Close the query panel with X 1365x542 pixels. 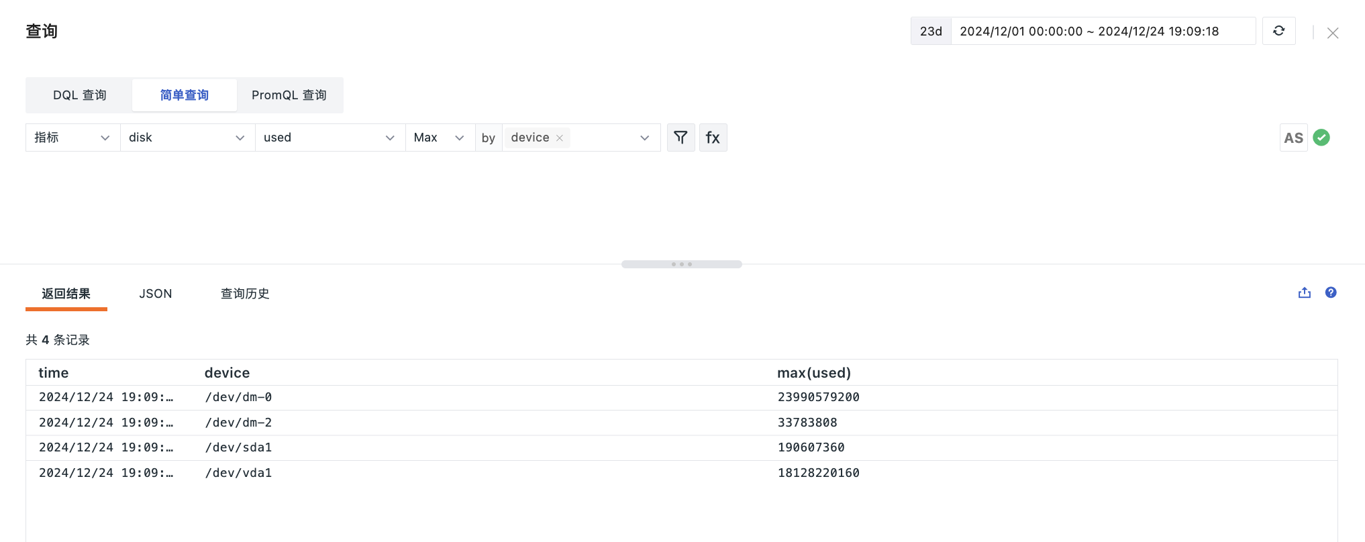pos(1333,33)
